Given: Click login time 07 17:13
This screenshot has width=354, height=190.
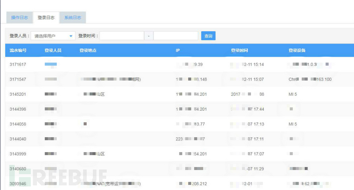Looking at the screenshot, I should pyautogui.click(x=247, y=124).
